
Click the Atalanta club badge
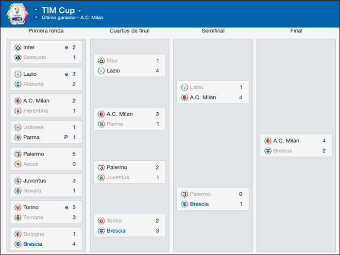click(x=18, y=84)
